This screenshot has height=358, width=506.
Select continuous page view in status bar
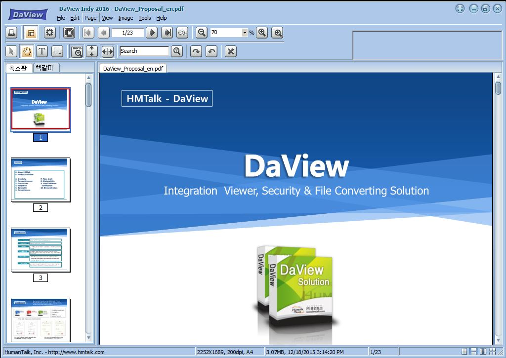[474, 352]
